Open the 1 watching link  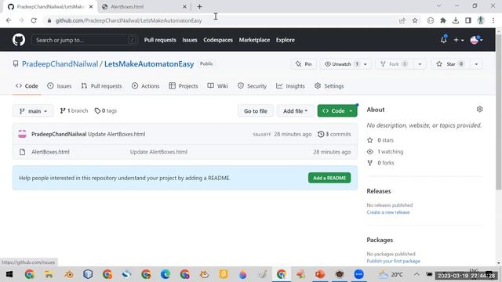[385, 151]
